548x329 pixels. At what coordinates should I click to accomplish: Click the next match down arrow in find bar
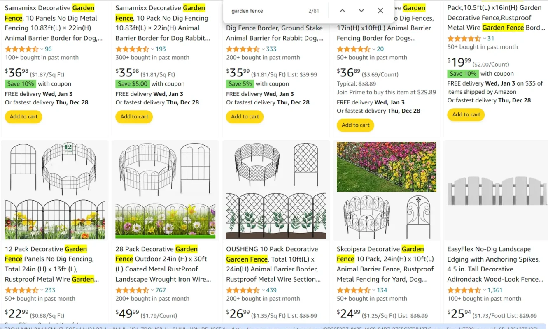point(361,11)
